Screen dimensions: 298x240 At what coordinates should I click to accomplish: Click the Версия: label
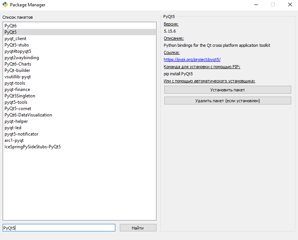(171, 24)
